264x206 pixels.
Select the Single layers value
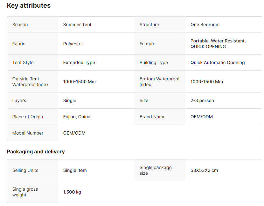click(x=70, y=100)
